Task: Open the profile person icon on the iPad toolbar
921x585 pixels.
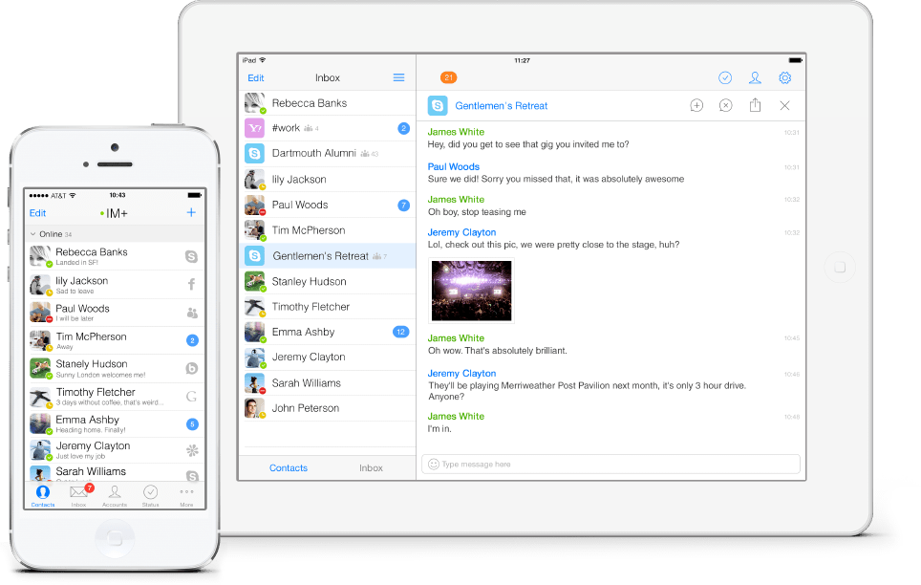Action: [x=755, y=77]
